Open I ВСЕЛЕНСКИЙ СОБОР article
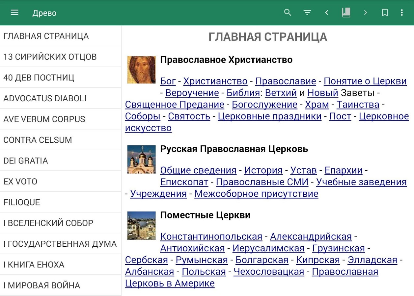 (61, 222)
